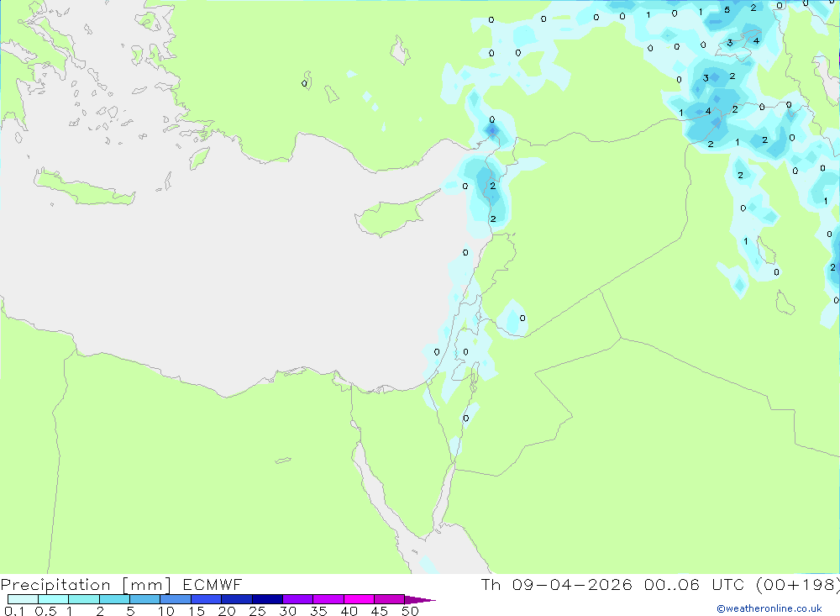Image resolution: width=840 pixels, height=616 pixels.
Task: Click the '25' legend scale label
Action: (x=257, y=611)
